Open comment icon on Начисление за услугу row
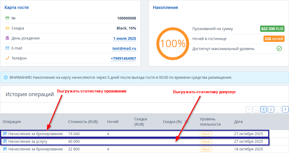This screenshot has height=153, width=289. pos(5,141)
